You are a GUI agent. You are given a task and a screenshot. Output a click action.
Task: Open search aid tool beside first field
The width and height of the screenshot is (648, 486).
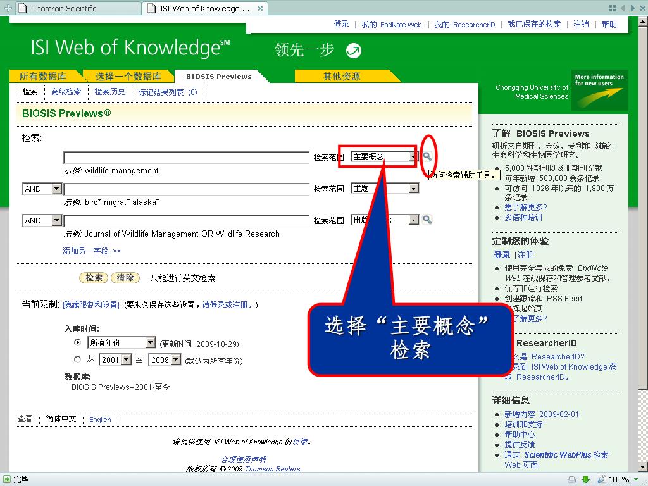point(427,156)
